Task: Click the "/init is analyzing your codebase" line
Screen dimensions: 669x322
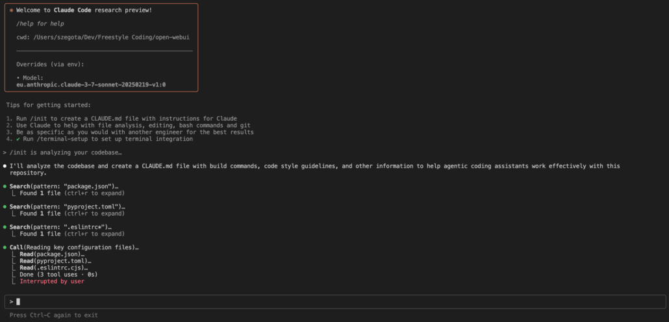Action: [x=65, y=153]
